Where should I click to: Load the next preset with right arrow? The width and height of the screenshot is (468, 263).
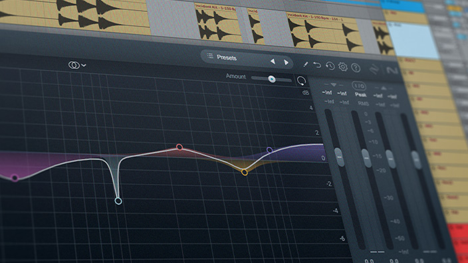point(286,62)
